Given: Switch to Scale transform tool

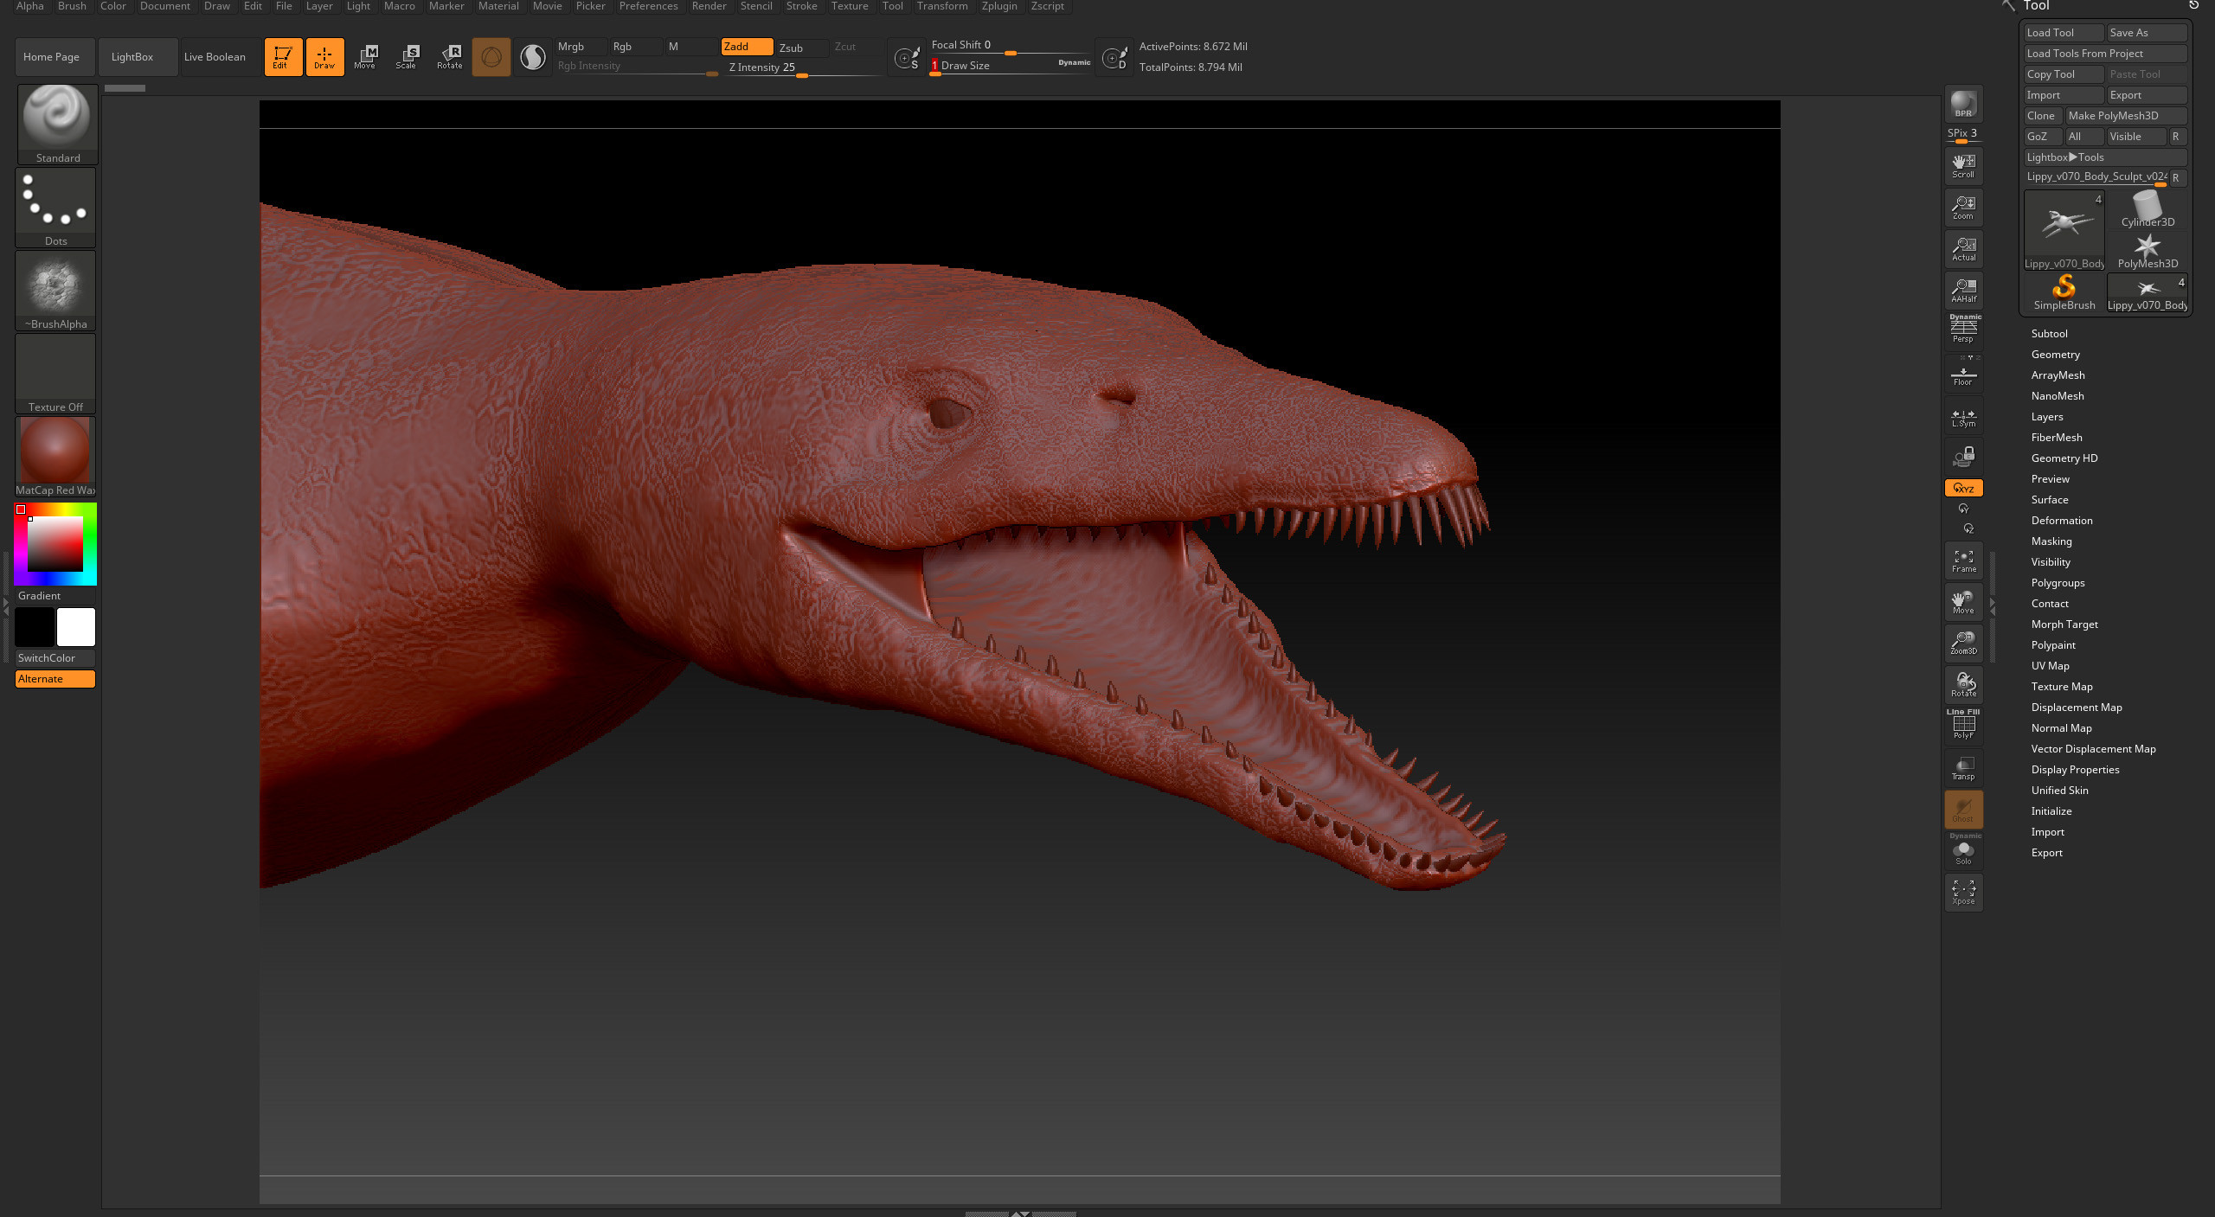Looking at the screenshot, I should click(407, 57).
